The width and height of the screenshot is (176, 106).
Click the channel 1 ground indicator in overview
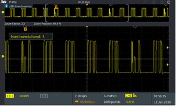point(2,12)
